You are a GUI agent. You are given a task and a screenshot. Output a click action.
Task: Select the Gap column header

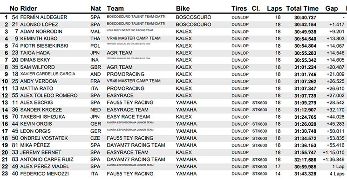[x=332, y=9]
